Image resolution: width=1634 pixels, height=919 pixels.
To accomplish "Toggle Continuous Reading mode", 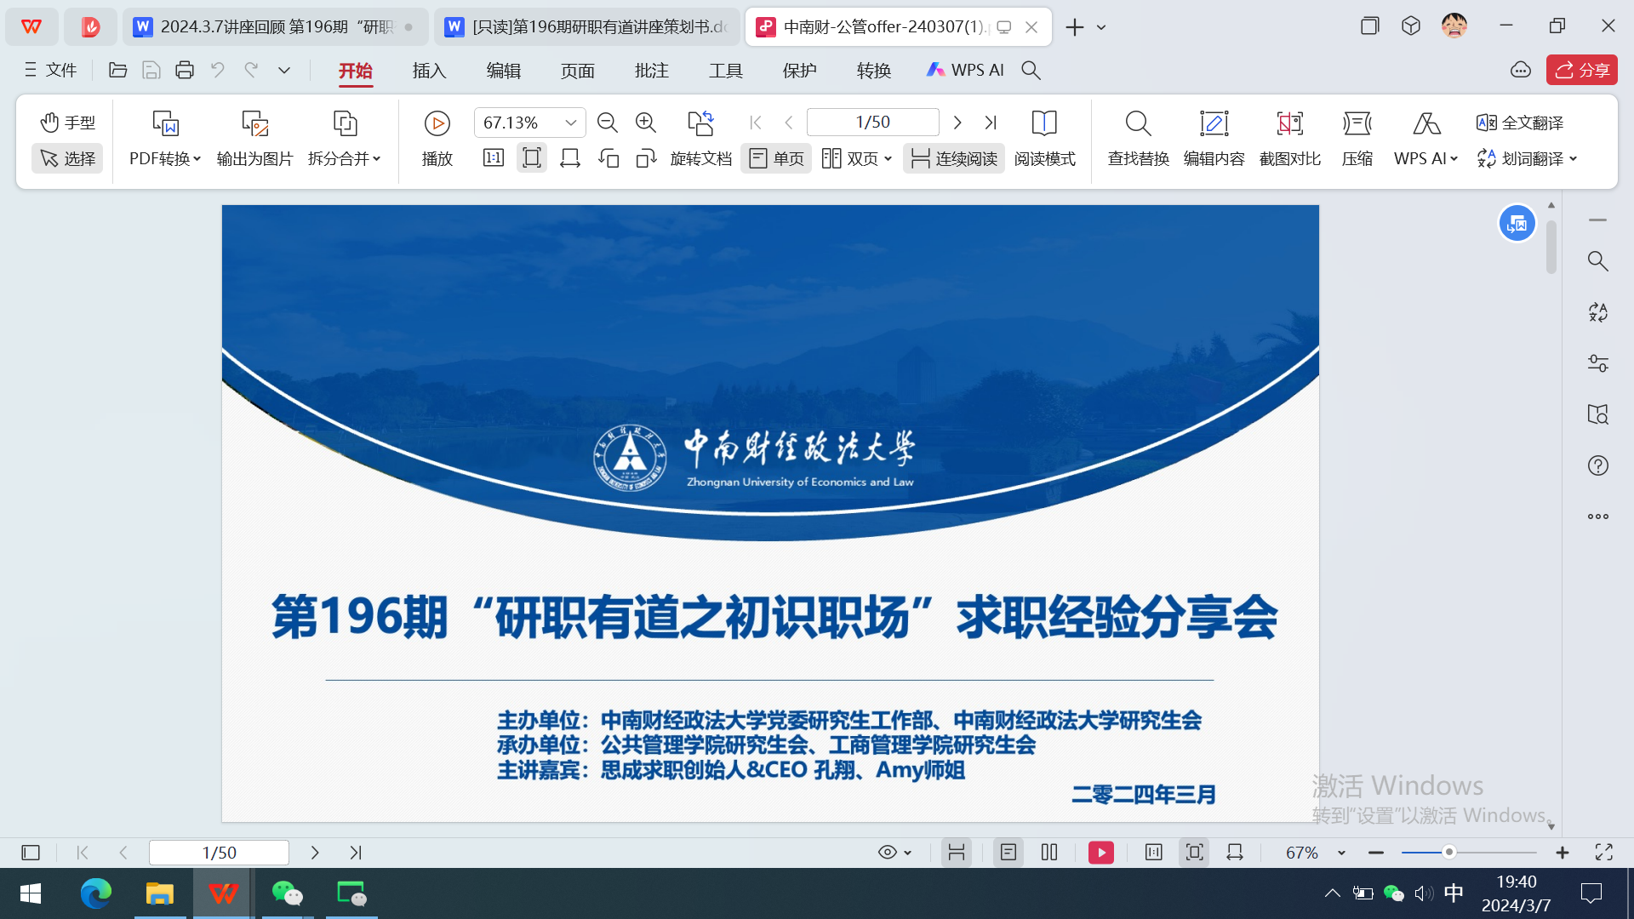I will point(954,158).
